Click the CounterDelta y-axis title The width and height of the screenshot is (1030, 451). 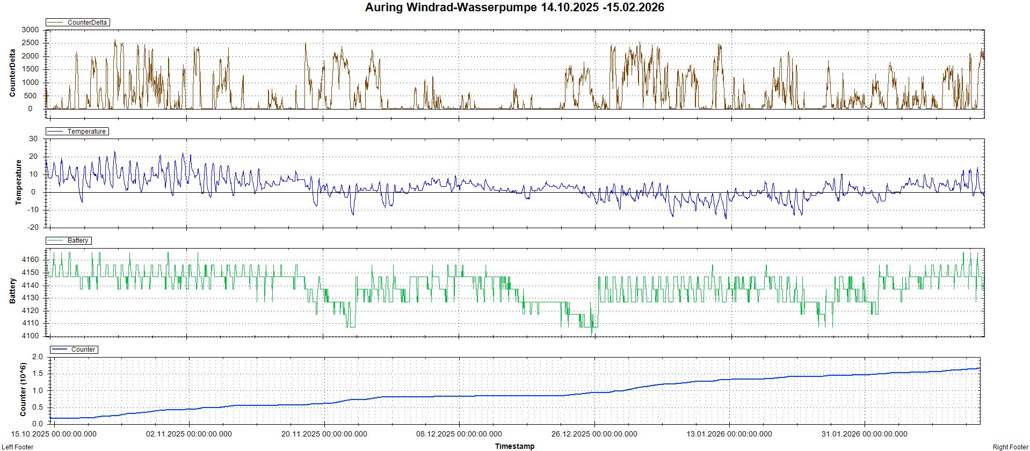[x=12, y=73]
